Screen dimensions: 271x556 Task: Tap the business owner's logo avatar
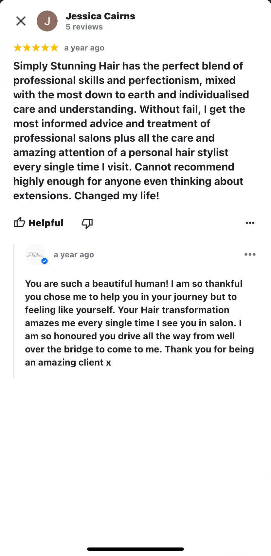pyautogui.click(x=35, y=254)
